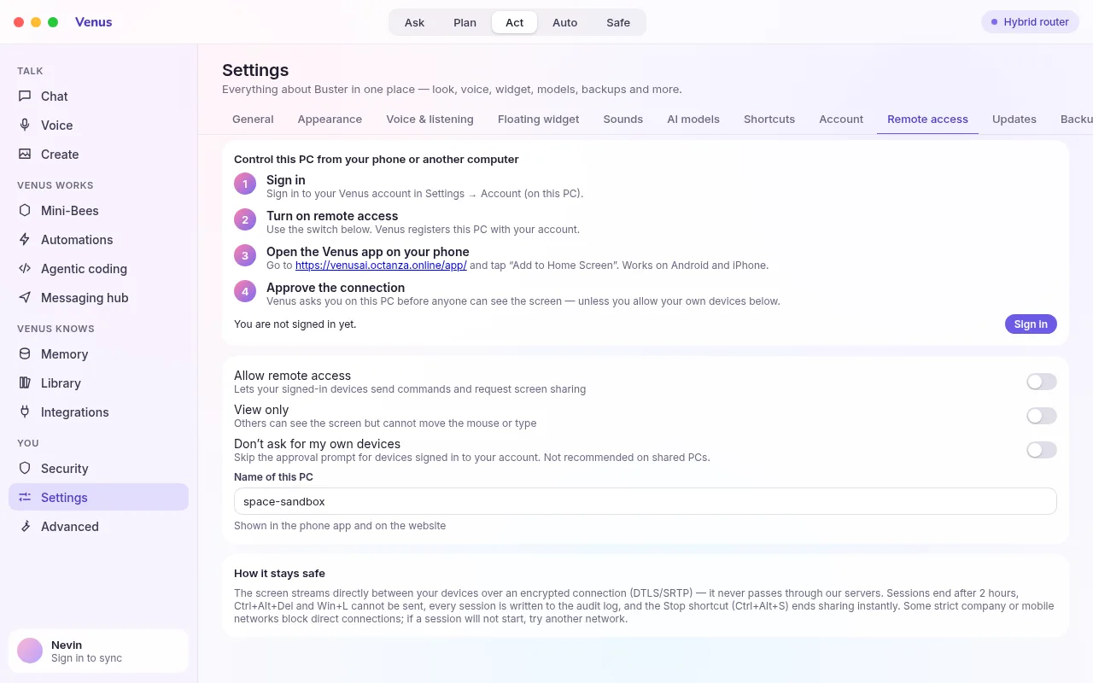
Task: Open the Floating widget tab
Action: point(539,120)
